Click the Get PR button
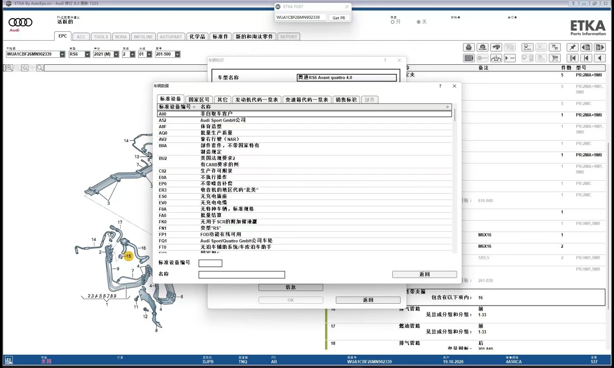 339,18
